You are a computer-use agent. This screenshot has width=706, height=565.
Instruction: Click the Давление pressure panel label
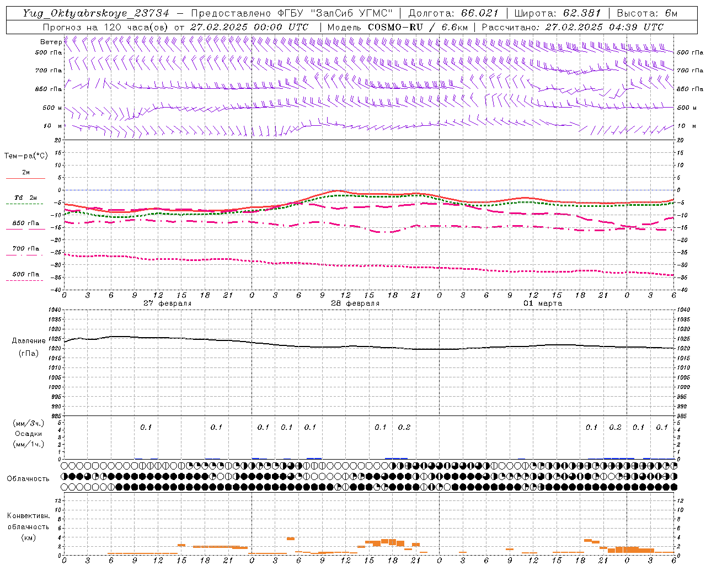(29, 341)
